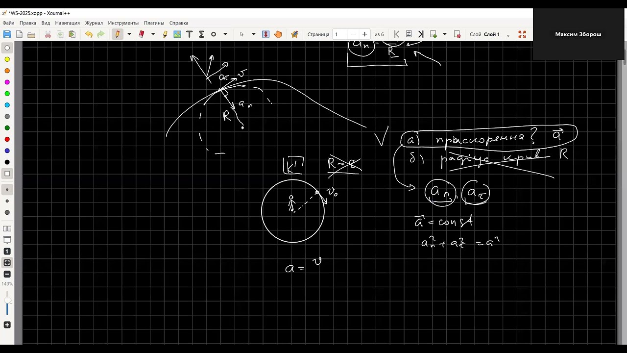The width and height of the screenshot is (627, 353).
Task: Pick the orange color swatch
Action: pyautogui.click(x=7, y=71)
